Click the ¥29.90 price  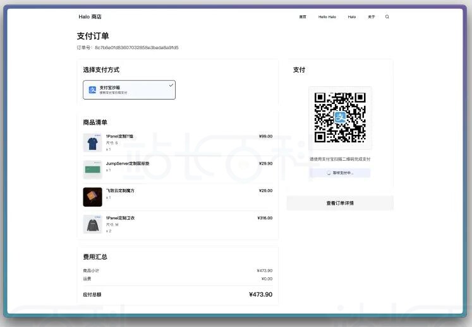coord(265,164)
